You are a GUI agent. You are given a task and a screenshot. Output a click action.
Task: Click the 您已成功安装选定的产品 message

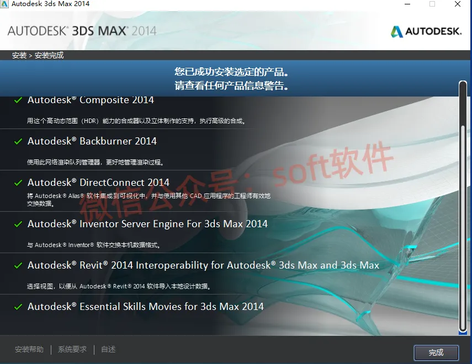(x=232, y=72)
